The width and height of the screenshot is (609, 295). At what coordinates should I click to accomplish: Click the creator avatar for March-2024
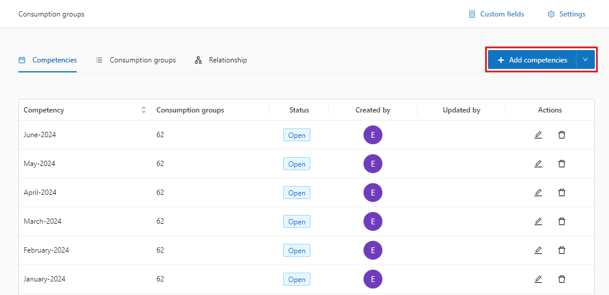pyautogui.click(x=373, y=221)
